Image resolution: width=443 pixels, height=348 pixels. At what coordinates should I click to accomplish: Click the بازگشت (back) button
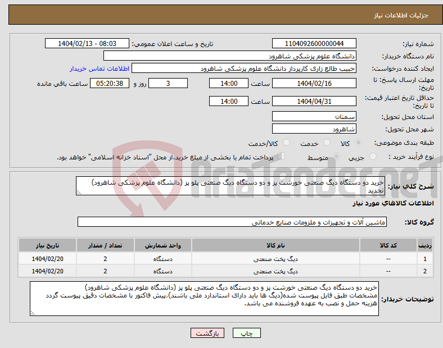tap(207, 333)
